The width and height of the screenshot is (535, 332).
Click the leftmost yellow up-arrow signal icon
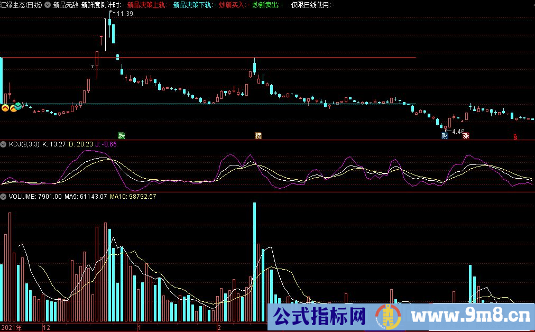click(5, 108)
